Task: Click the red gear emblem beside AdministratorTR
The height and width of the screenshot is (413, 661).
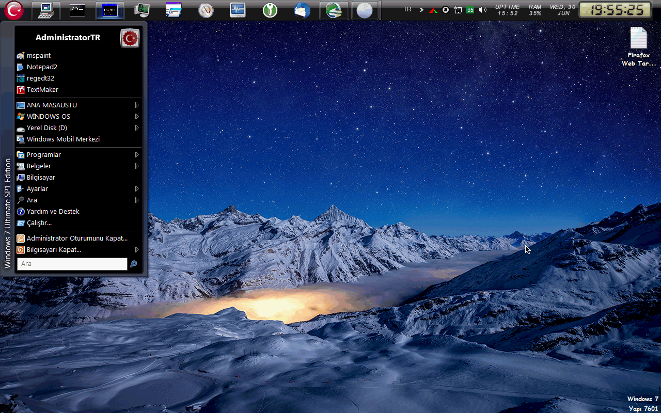Action: (x=130, y=38)
